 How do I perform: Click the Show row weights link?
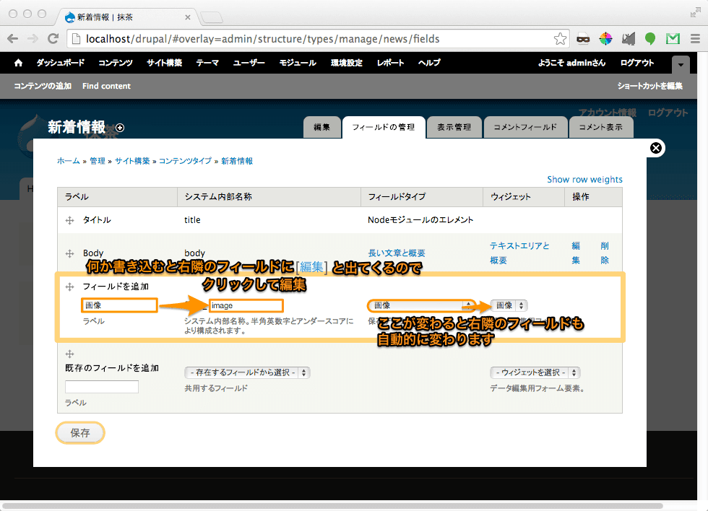tap(584, 180)
